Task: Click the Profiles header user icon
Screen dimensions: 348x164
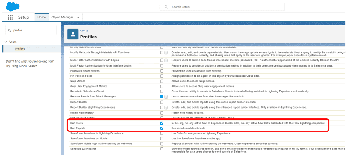Action: tap(73, 34)
